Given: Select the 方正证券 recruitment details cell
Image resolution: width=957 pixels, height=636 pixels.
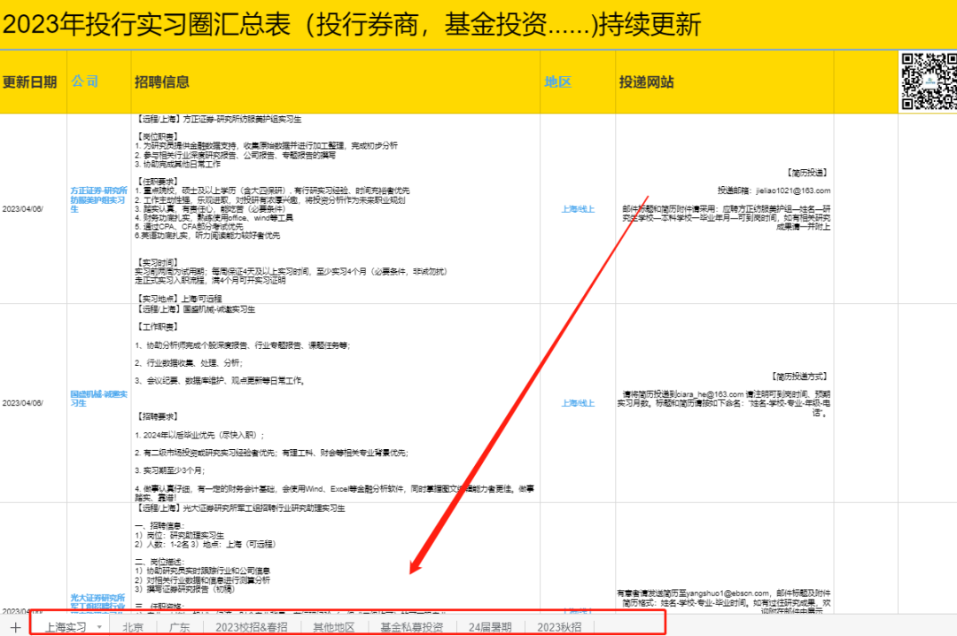Looking at the screenshot, I should tap(336, 209).
